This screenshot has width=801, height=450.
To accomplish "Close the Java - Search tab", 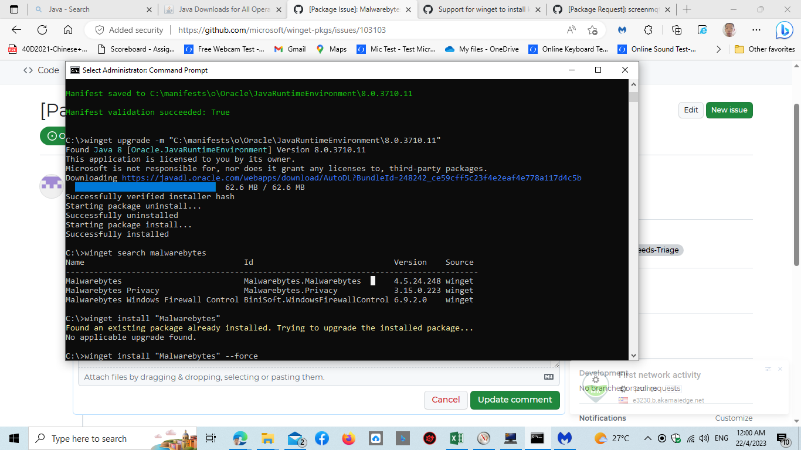I will coord(148,9).
